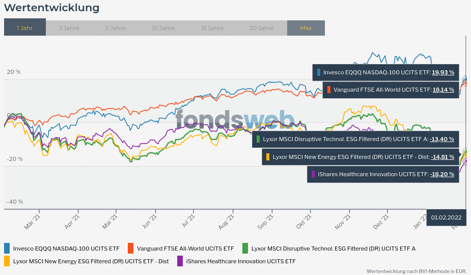
Task: Hide the Vanguard FTSE All-World legend series
Action: pyautogui.click(x=185, y=249)
